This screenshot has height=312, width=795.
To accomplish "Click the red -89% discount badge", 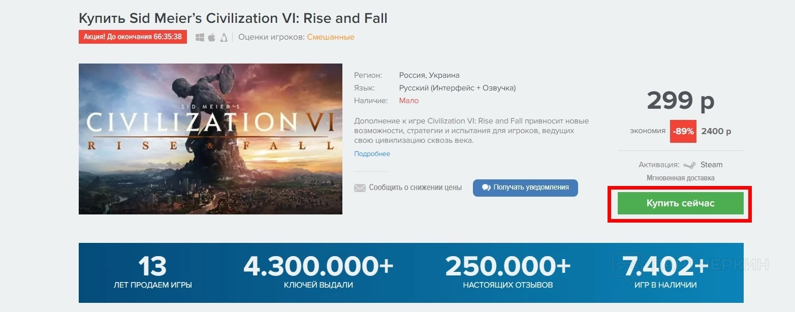I will pos(683,131).
